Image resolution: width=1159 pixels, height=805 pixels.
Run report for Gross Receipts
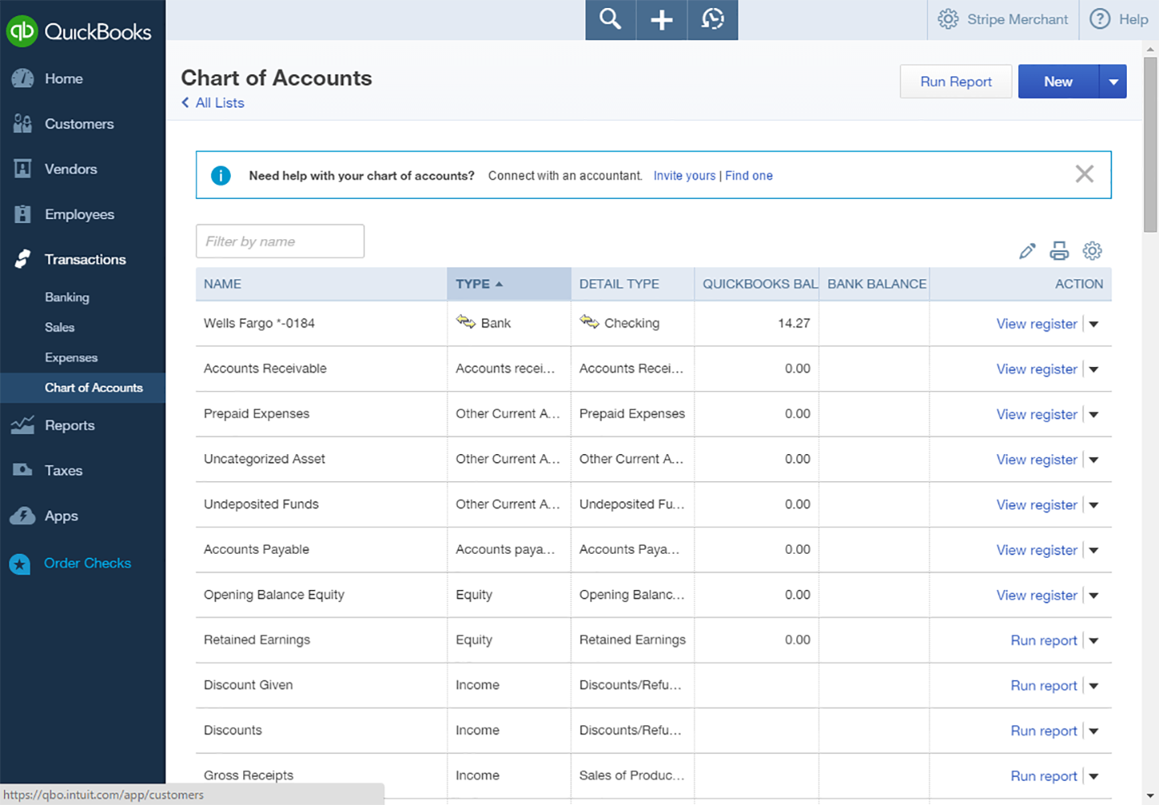click(x=1044, y=776)
